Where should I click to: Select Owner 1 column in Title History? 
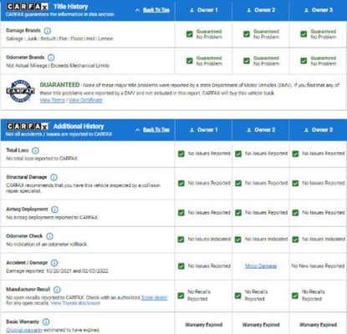click(x=203, y=10)
